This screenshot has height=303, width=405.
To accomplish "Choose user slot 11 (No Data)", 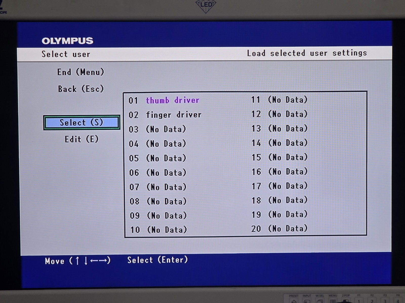I will tap(279, 99).
